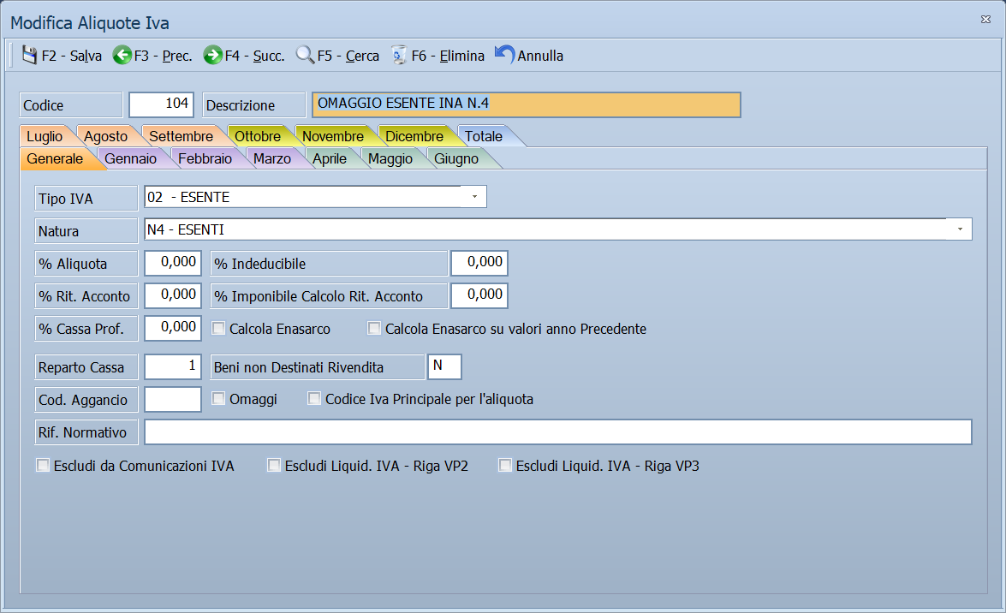This screenshot has width=1006, height=613.
Task: Close the Modifica Aliquote Iva window
Action: click(986, 19)
